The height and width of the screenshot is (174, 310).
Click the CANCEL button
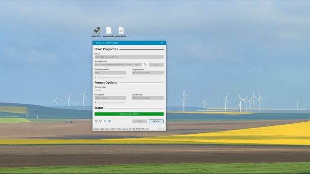156,121
